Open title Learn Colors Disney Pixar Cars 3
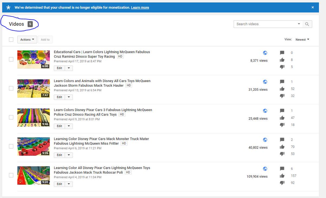 103,112
